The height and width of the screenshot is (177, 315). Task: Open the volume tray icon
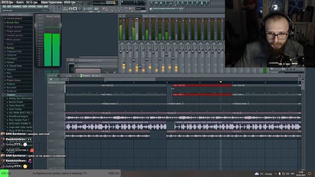tap(287, 174)
